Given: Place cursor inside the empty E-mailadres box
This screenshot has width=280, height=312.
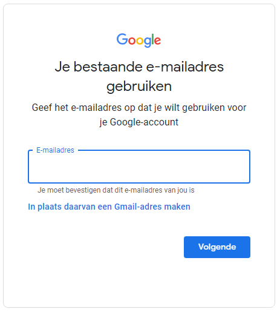Looking at the screenshot, I should pyautogui.click(x=139, y=167).
